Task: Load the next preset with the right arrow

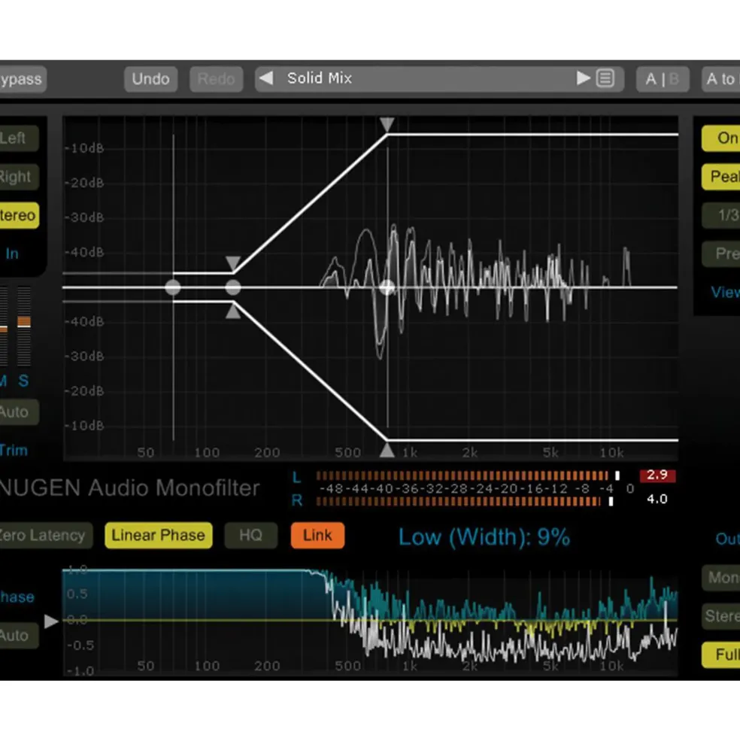Action: [583, 78]
